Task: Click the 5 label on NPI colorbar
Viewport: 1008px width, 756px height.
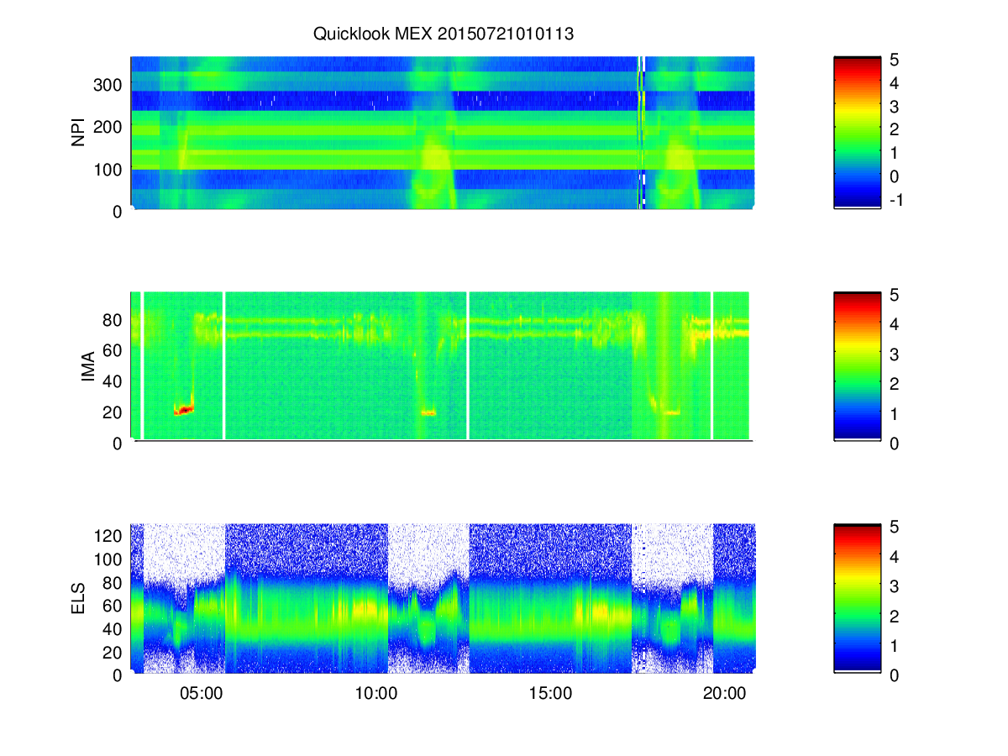Action: click(x=895, y=60)
